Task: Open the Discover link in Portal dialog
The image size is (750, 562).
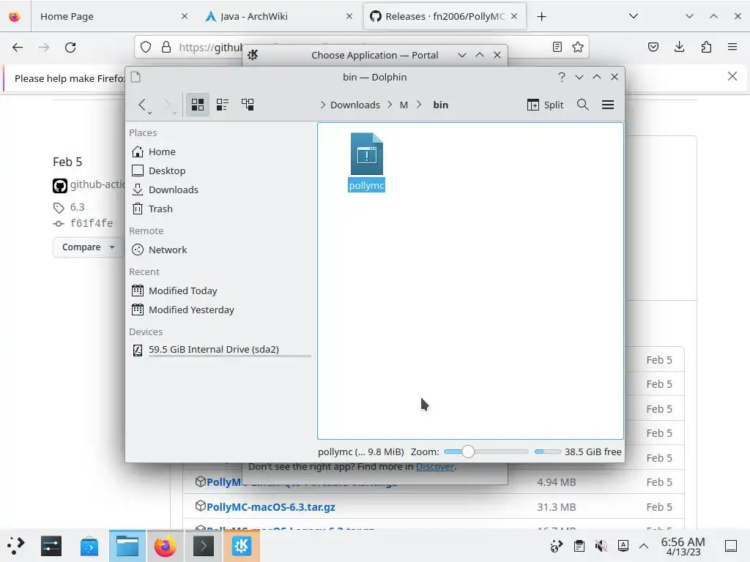Action: (434, 467)
